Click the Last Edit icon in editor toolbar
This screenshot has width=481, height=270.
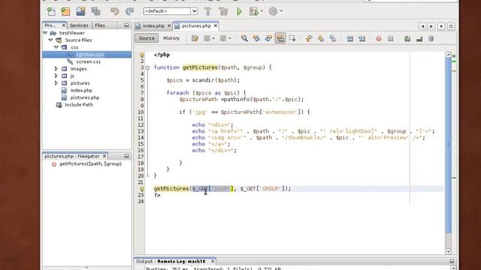click(x=195, y=38)
